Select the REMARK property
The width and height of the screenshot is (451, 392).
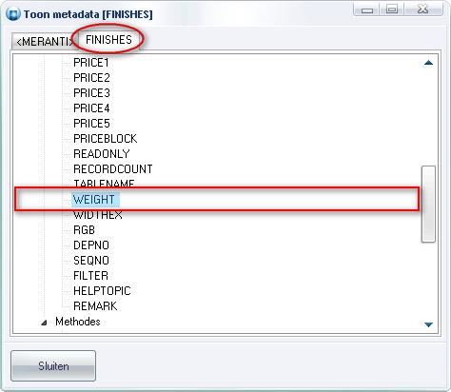pos(95,306)
